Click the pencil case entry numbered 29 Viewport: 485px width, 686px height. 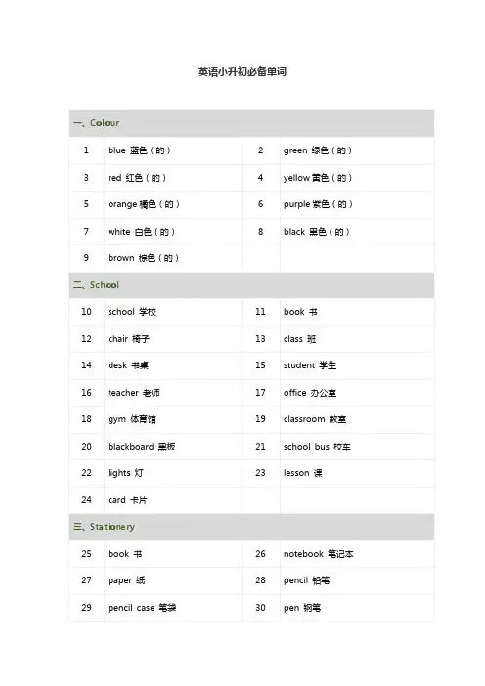[142, 608]
